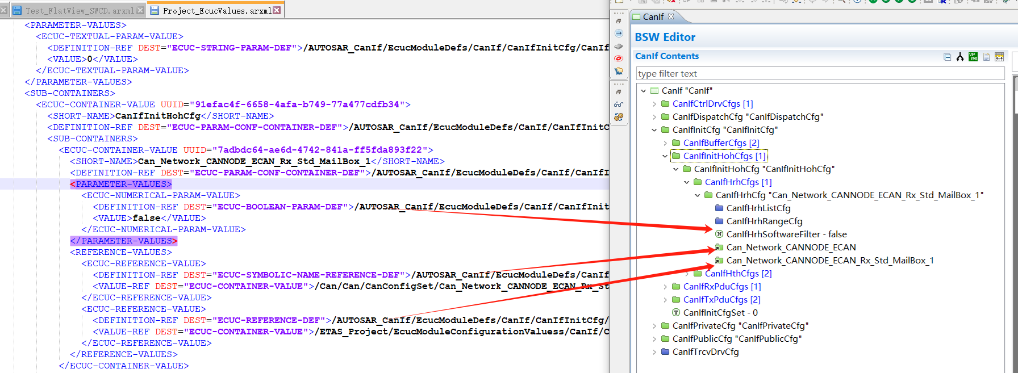1018x373 pixels.
Task: Click the type filter text field
Action: click(x=820, y=73)
